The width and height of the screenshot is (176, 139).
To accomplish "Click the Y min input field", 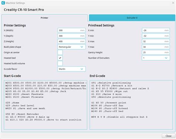I will [x=156, y=36].
